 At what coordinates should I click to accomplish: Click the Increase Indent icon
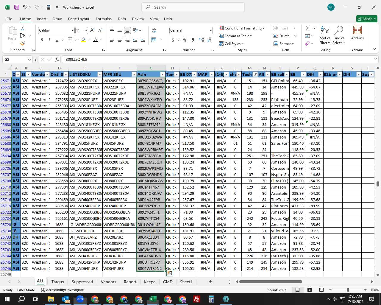click(x=143, y=40)
